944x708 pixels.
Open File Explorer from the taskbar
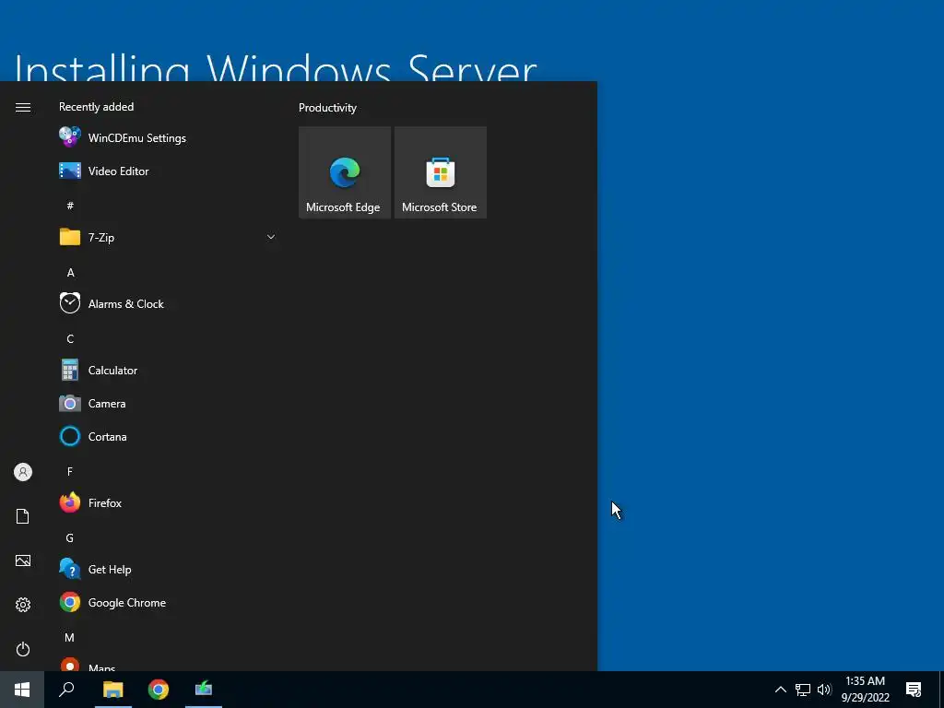(113, 690)
